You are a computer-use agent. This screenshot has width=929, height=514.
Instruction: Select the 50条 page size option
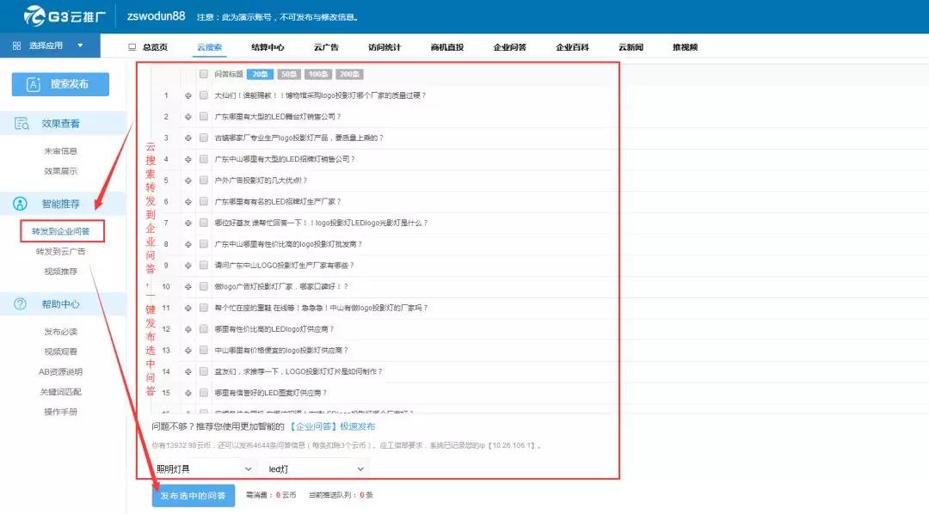289,75
